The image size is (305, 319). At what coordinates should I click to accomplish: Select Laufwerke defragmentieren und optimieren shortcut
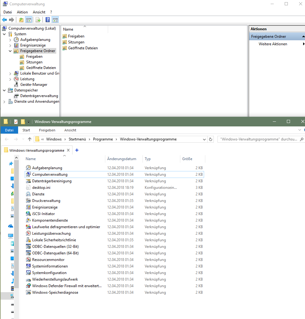pos(114,227)
